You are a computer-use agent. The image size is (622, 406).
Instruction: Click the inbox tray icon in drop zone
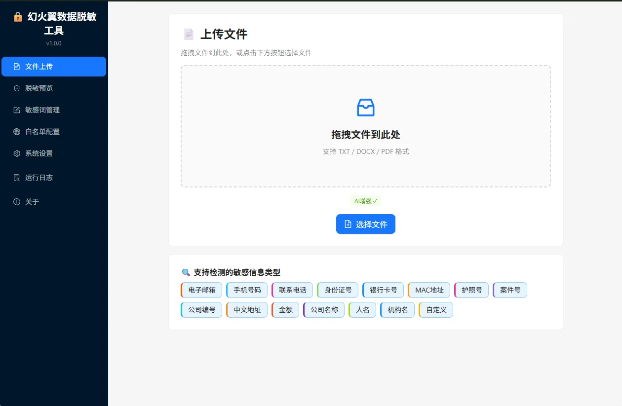366,108
